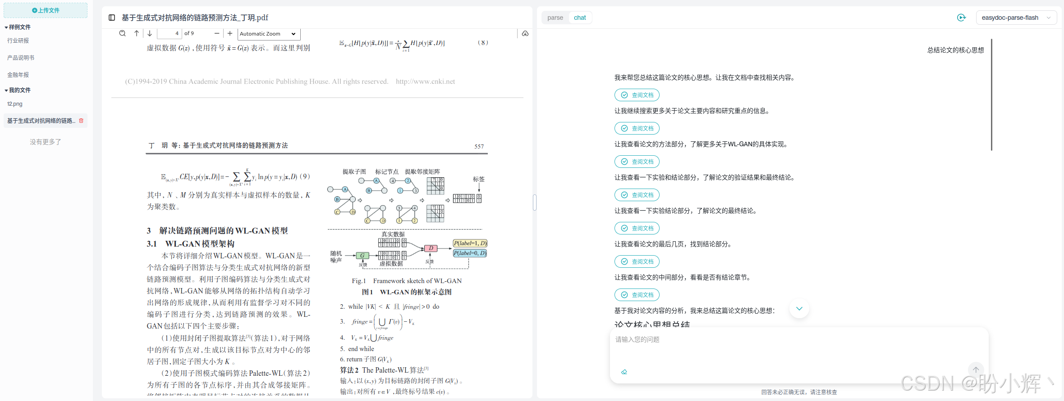This screenshot has height=401, width=1064.
Task: Click 查阅文档 under 中间部分 message
Action: (637, 295)
